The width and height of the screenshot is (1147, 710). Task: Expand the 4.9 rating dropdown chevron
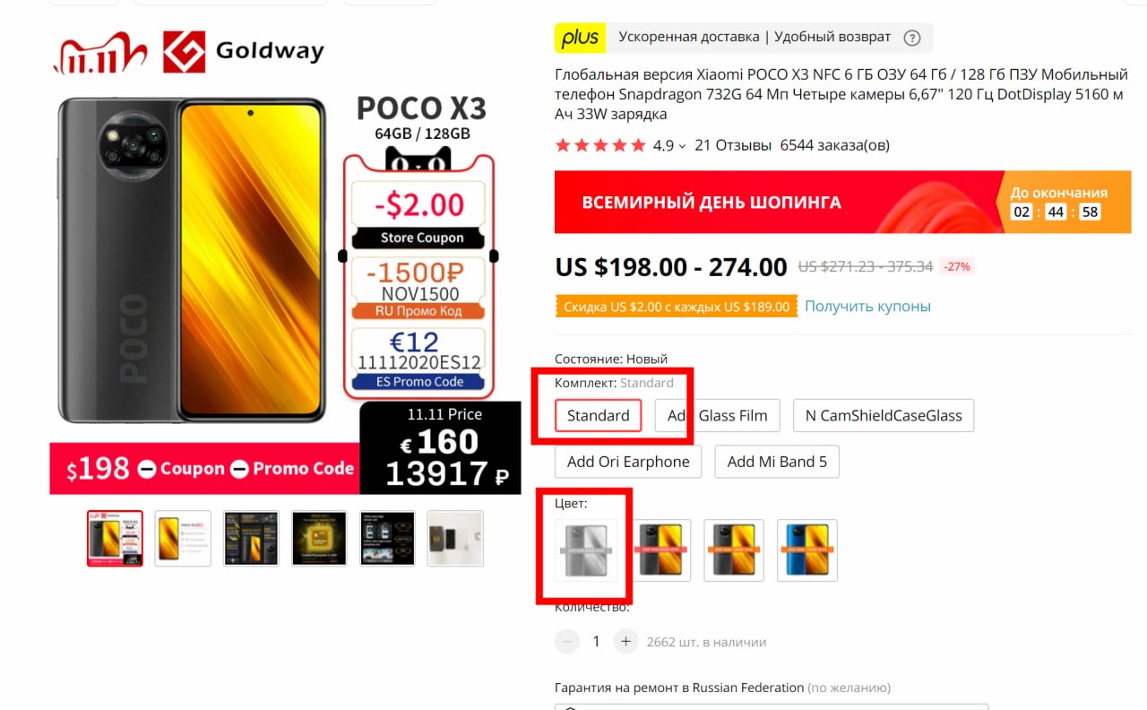point(682,146)
